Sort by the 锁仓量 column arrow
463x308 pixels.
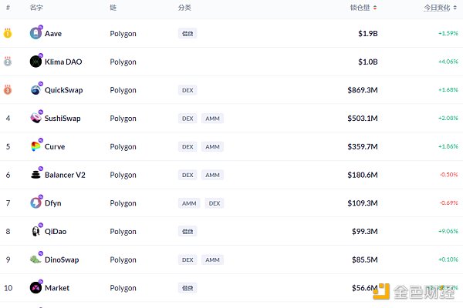375,8
